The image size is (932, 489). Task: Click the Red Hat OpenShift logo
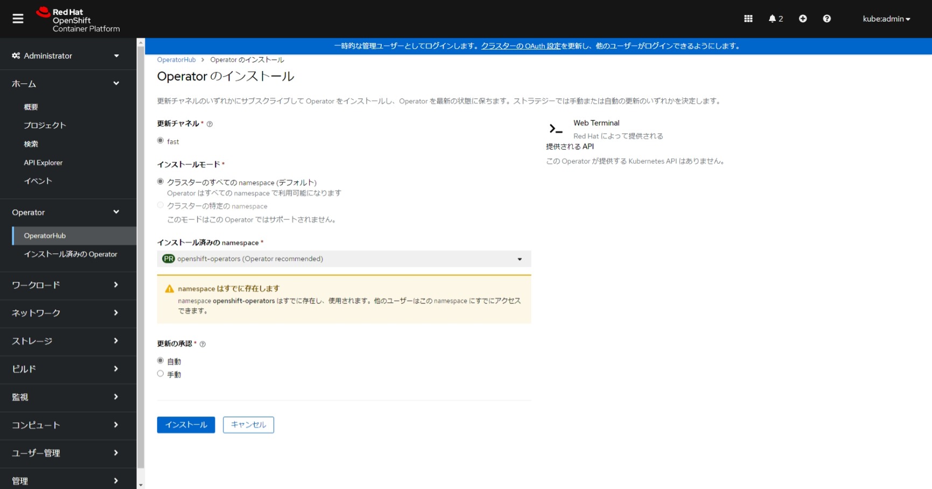(75, 18)
